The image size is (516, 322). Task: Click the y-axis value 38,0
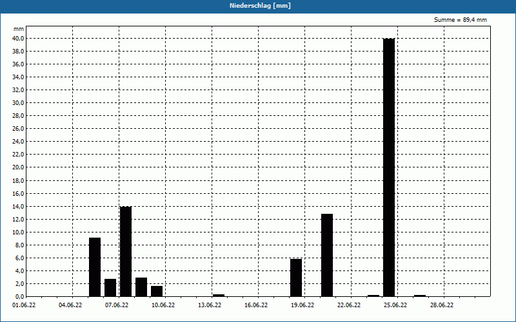(x=19, y=52)
